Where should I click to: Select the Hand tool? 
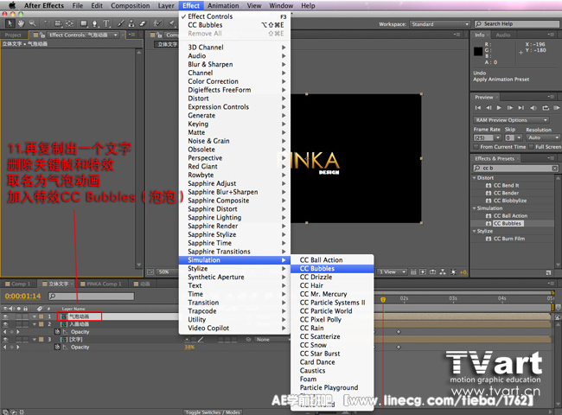point(21,23)
